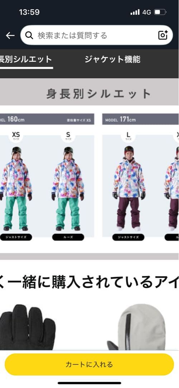Tap the 160cm model XS photo
This screenshot has width=179, height=388.
click(x=16, y=189)
